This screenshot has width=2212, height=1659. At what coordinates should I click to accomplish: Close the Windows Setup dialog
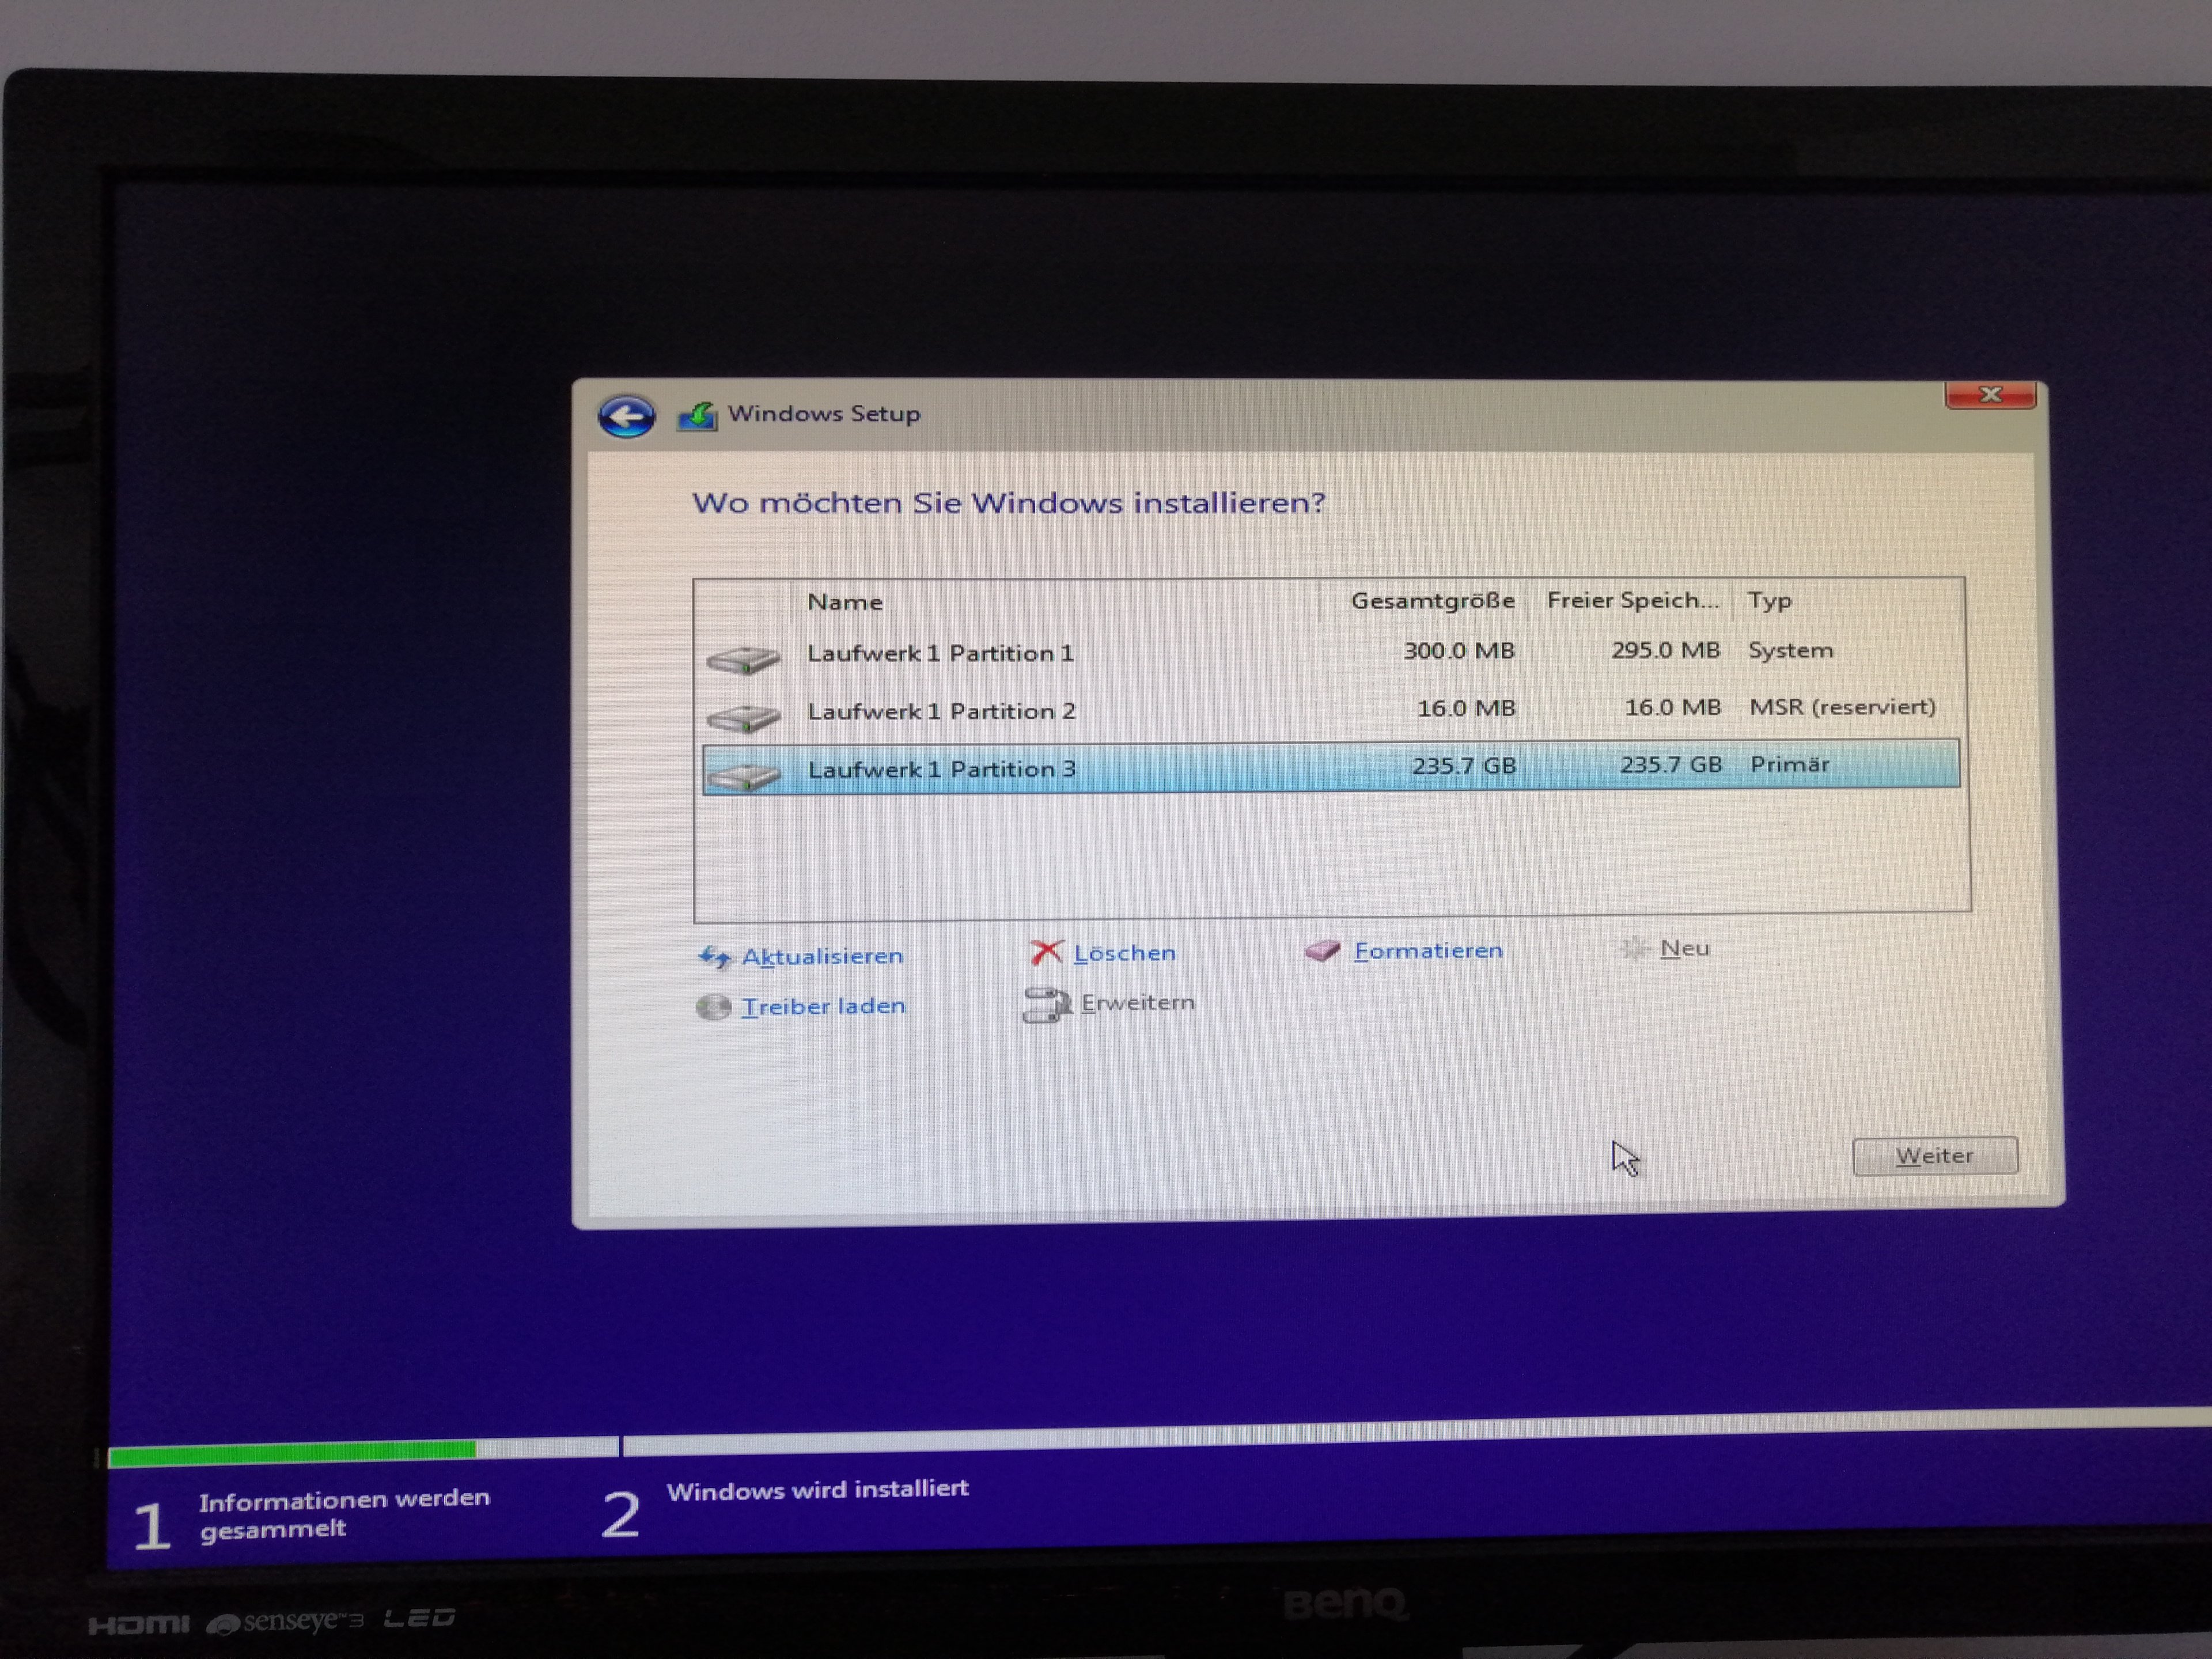pyautogui.click(x=1989, y=395)
